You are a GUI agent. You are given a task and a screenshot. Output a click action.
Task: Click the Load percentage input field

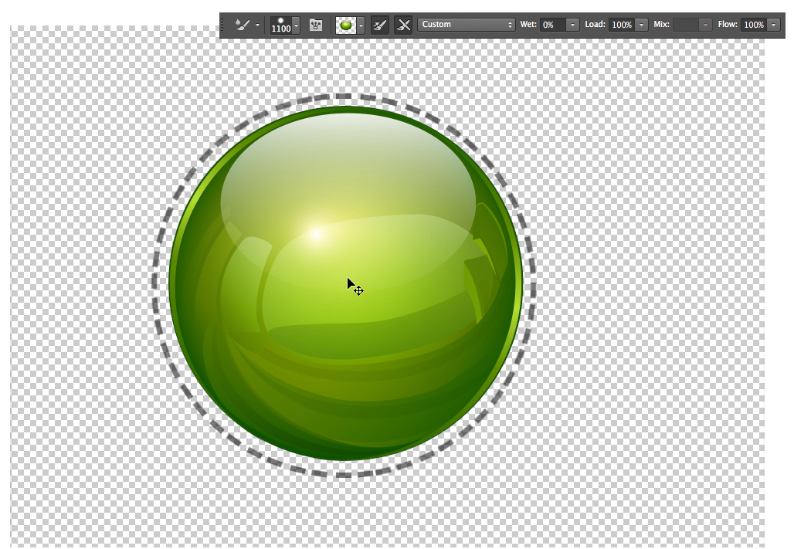click(622, 24)
